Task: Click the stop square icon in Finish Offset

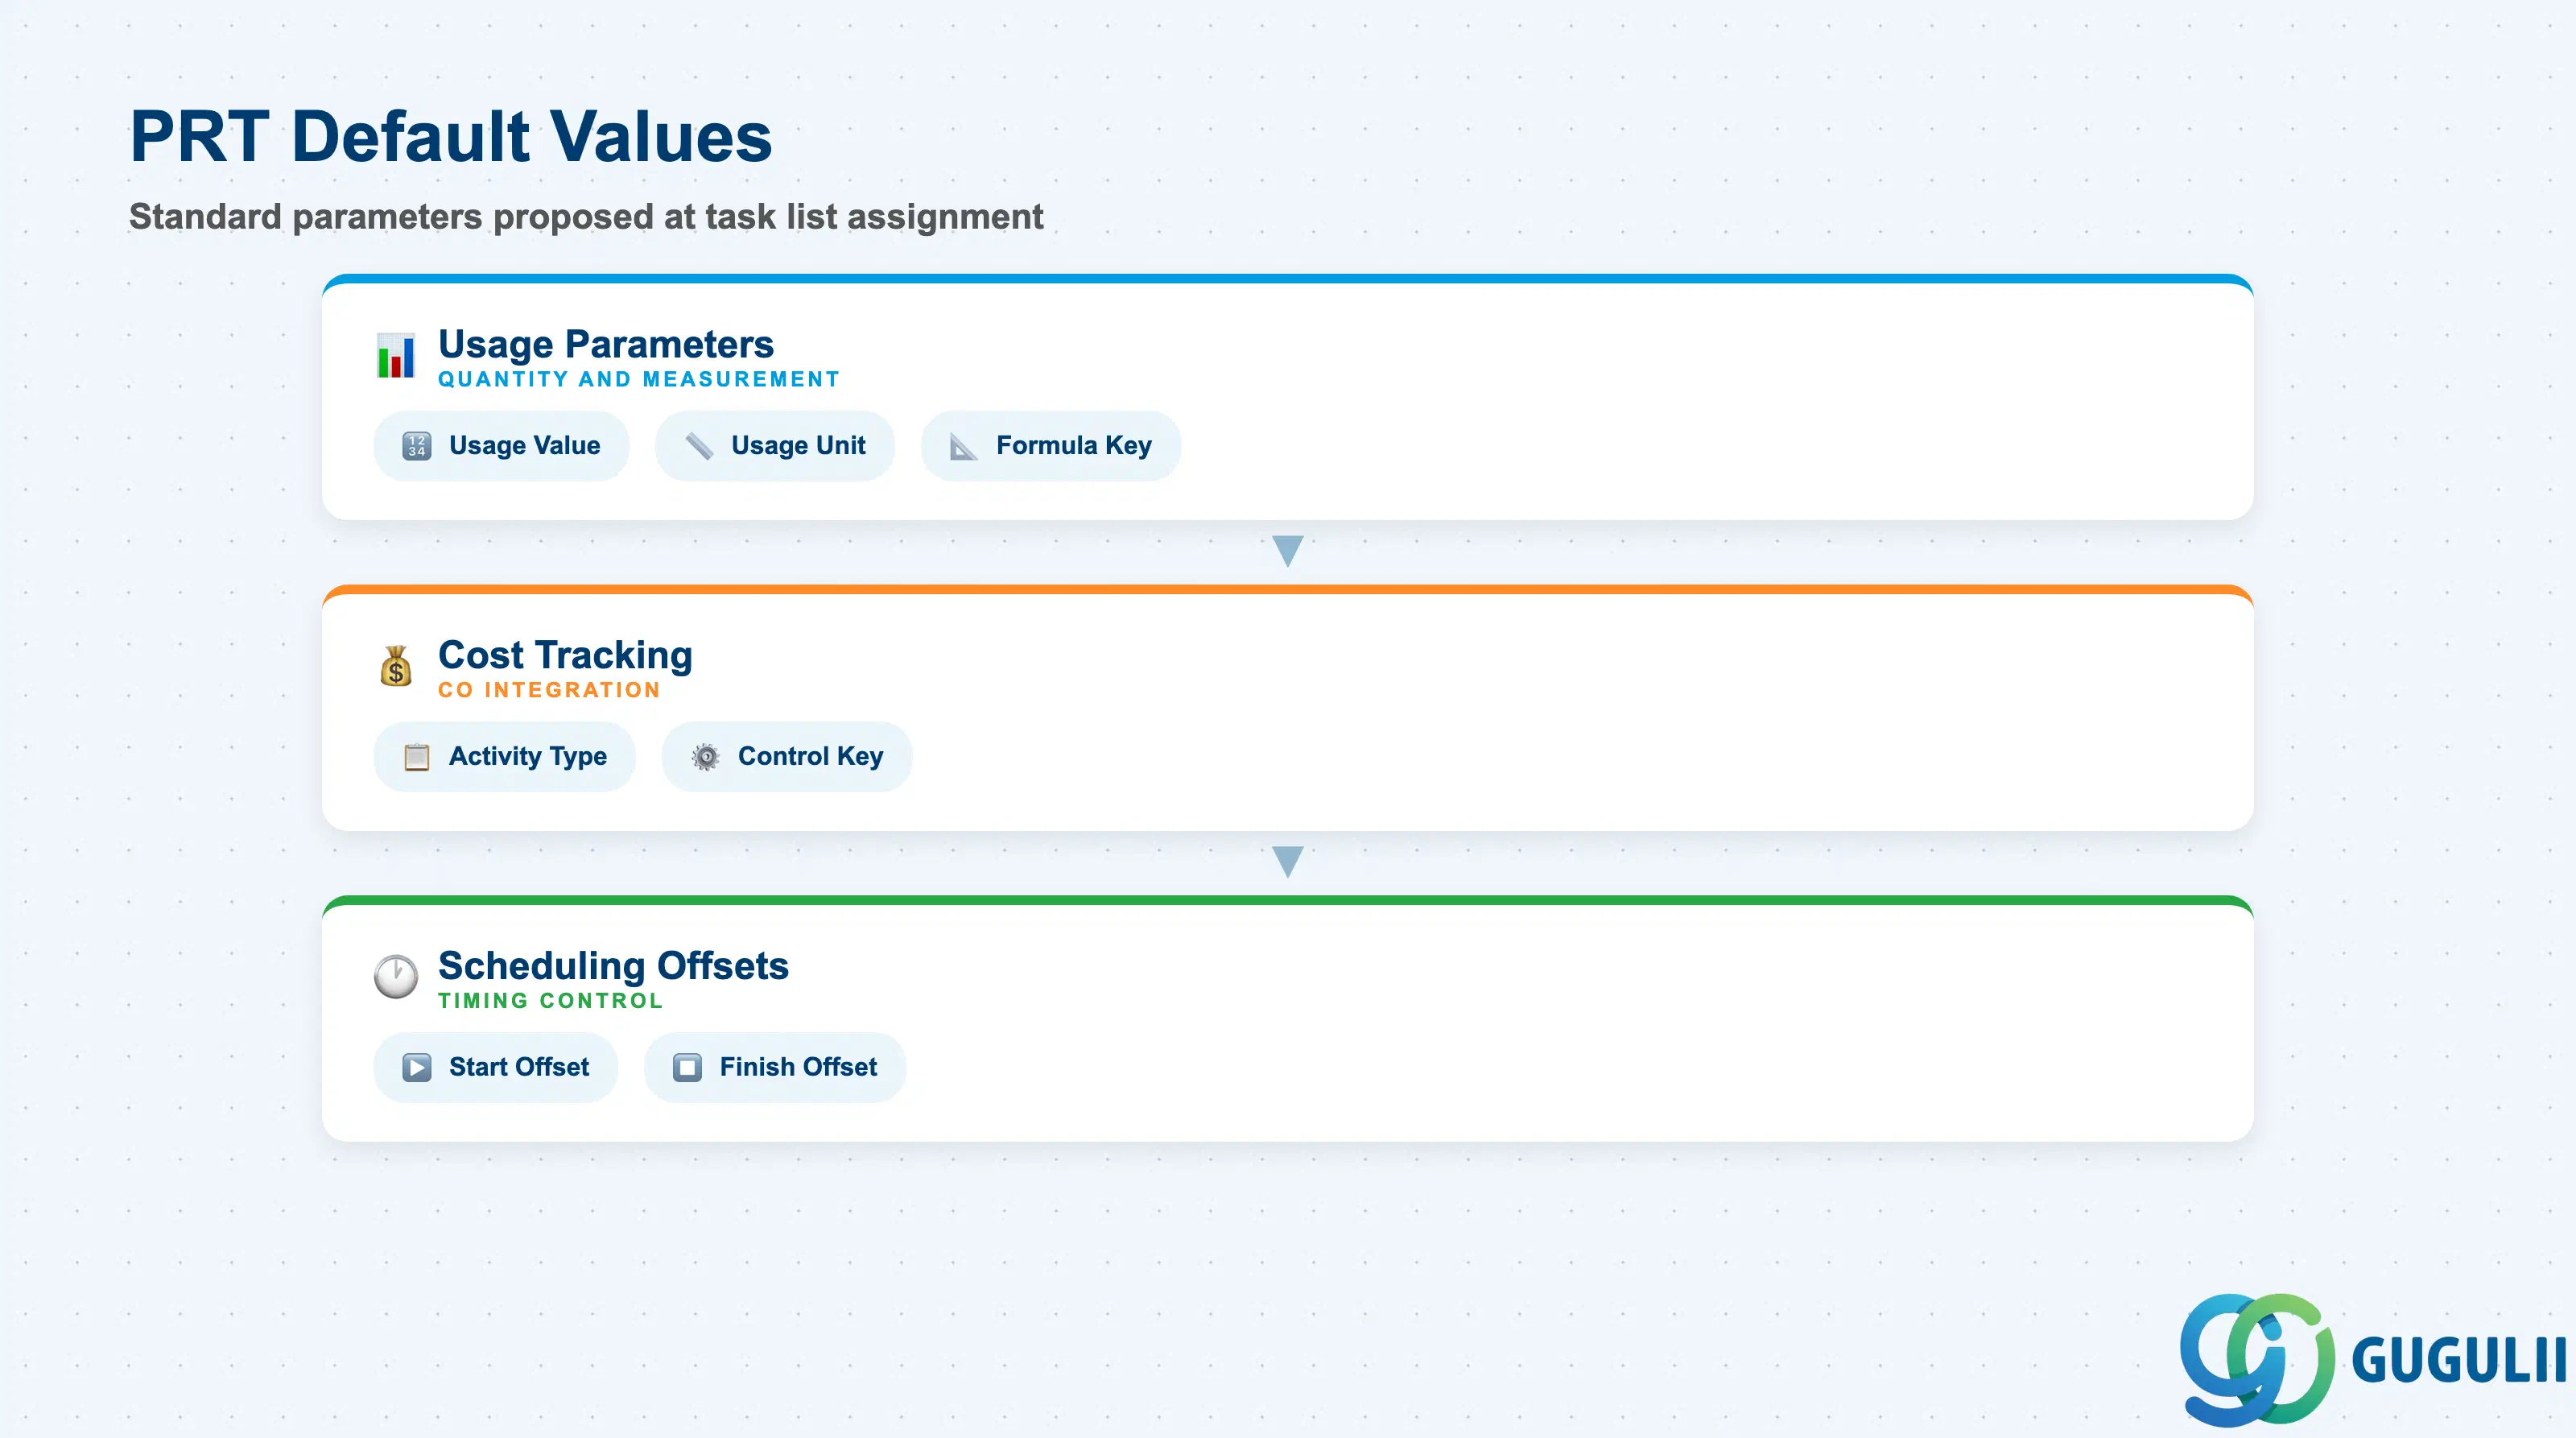Action: coord(688,1068)
